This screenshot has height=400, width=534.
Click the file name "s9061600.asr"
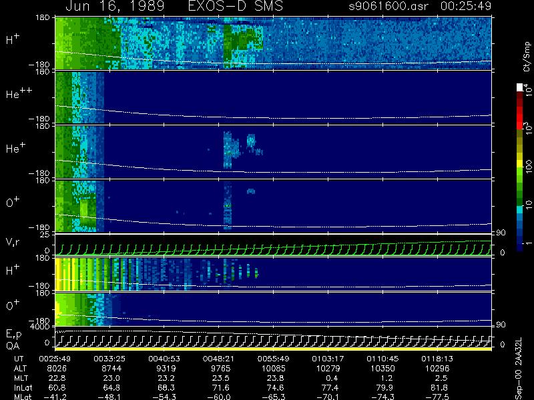pos(388,6)
